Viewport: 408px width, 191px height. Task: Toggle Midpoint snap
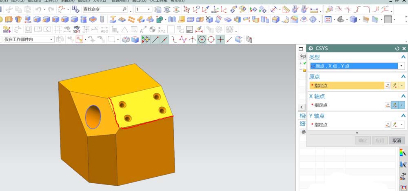pyautogui.click(x=164, y=40)
